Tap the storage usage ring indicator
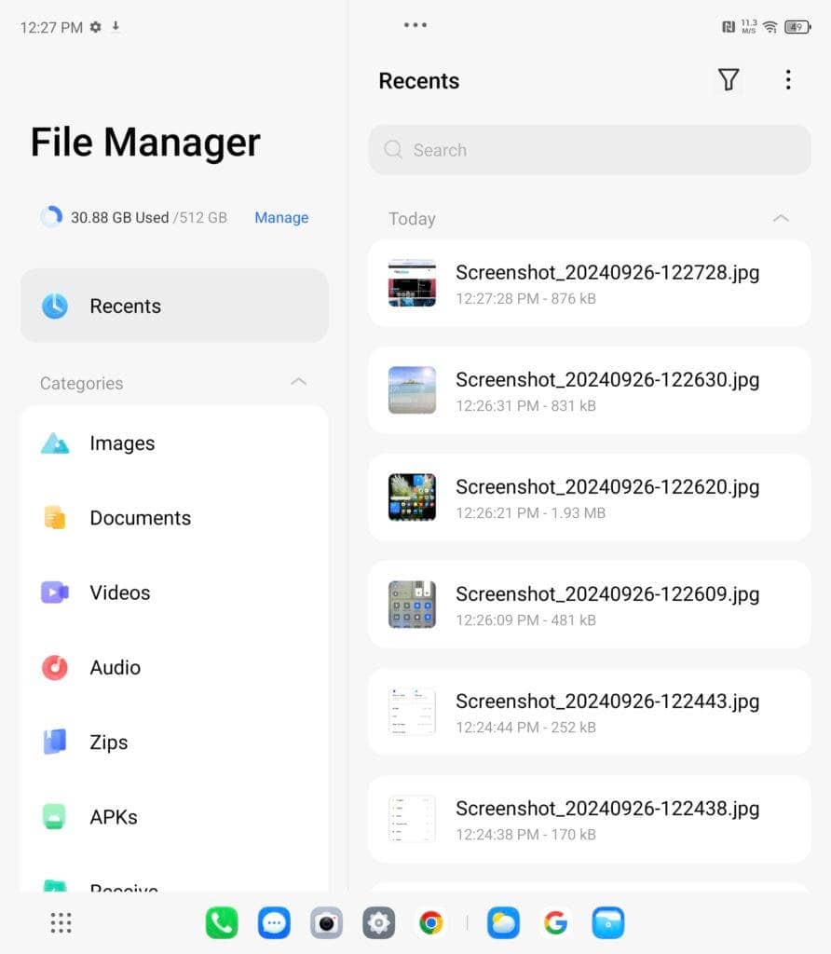This screenshot has height=954, width=831. pyautogui.click(x=51, y=217)
